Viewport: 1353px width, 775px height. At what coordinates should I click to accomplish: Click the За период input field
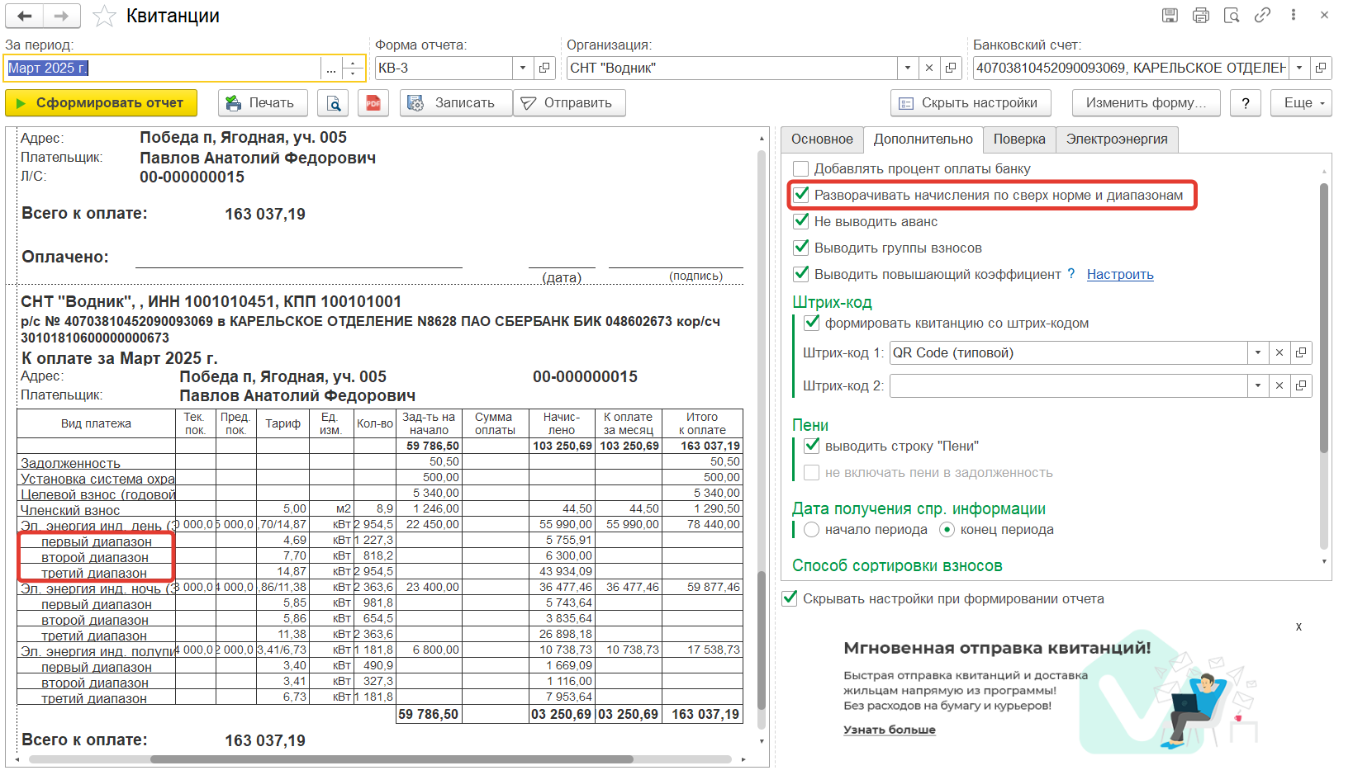(x=163, y=69)
